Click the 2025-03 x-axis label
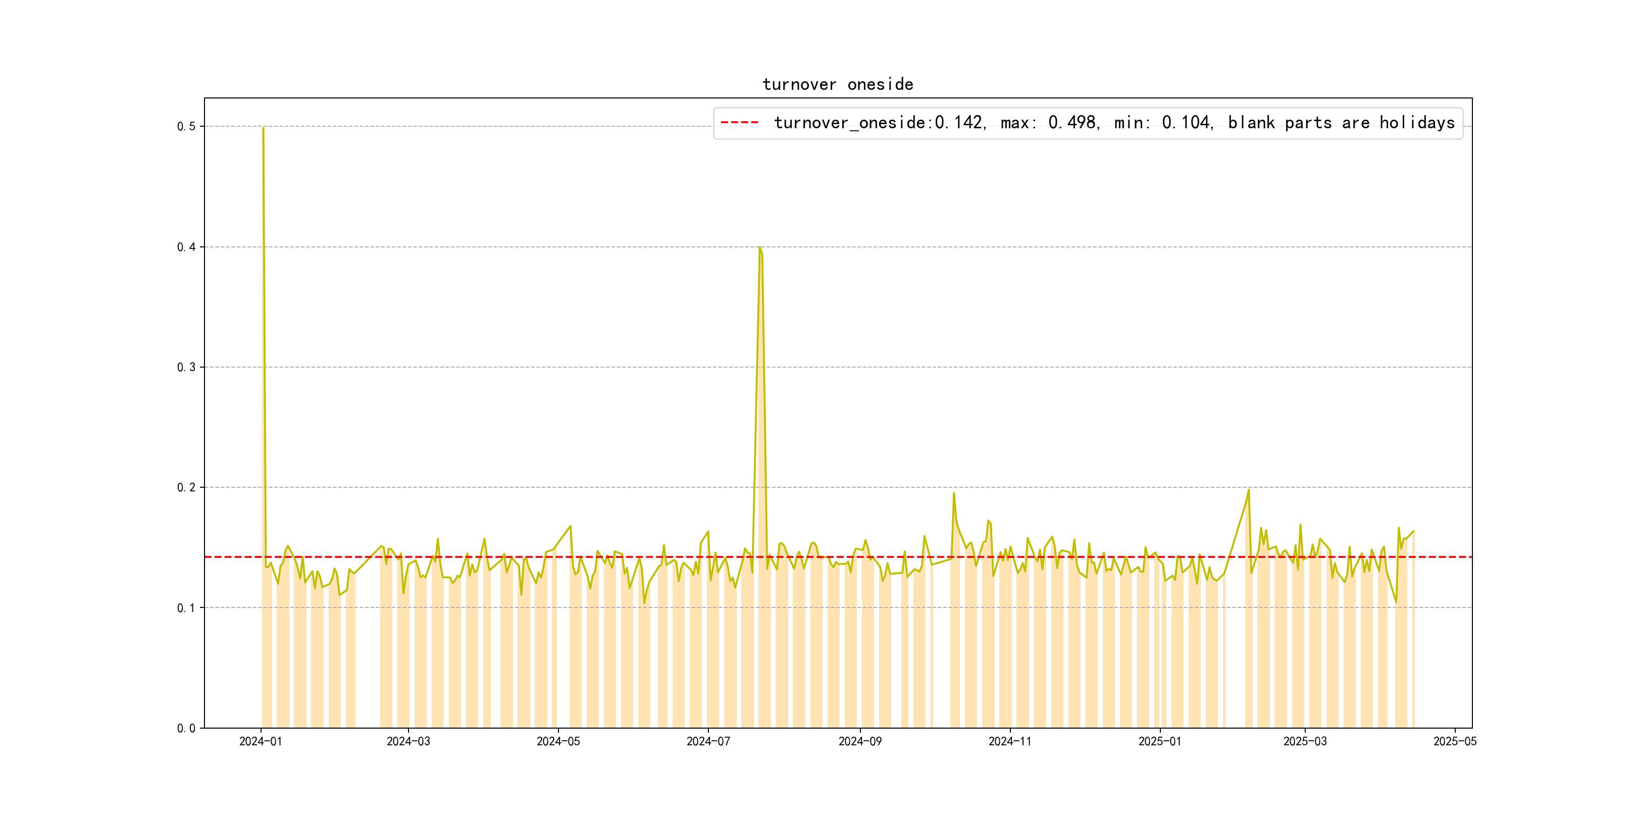 1305,741
